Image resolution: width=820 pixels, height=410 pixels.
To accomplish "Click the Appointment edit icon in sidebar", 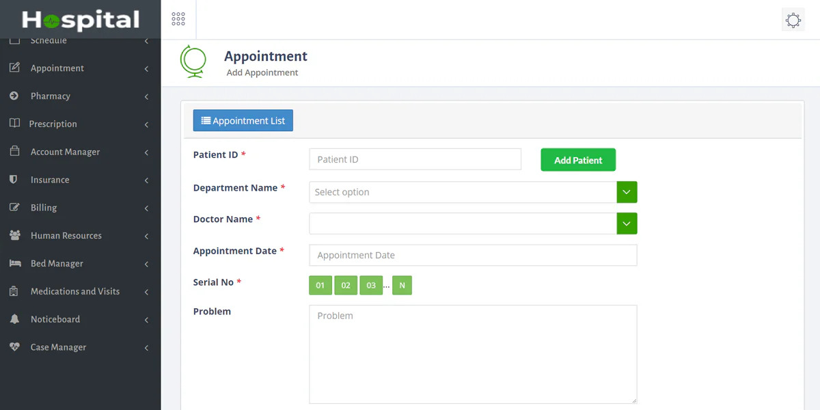I will click(x=14, y=68).
